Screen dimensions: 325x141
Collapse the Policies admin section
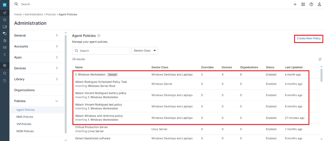pos(36,101)
